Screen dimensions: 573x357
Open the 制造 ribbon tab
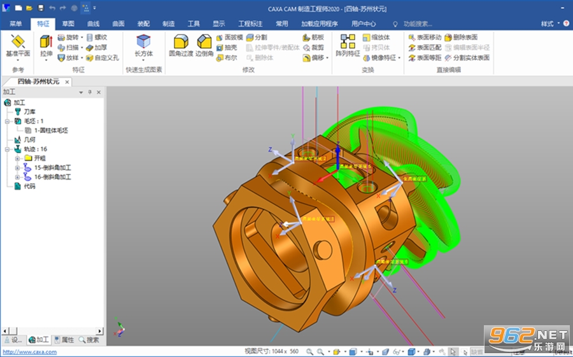click(169, 24)
